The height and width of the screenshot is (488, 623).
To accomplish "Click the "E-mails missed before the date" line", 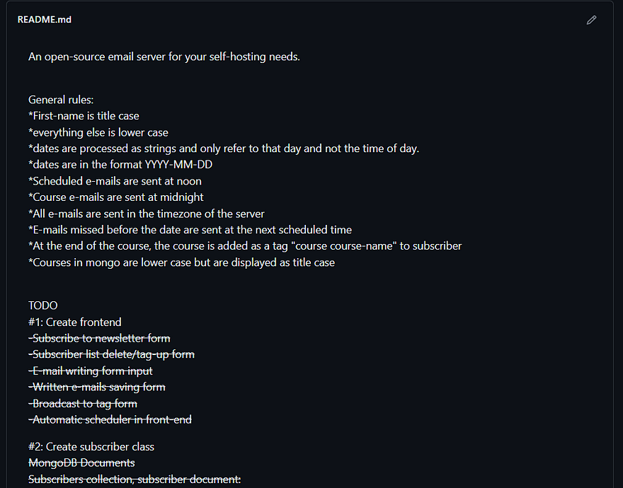I will (190, 230).
